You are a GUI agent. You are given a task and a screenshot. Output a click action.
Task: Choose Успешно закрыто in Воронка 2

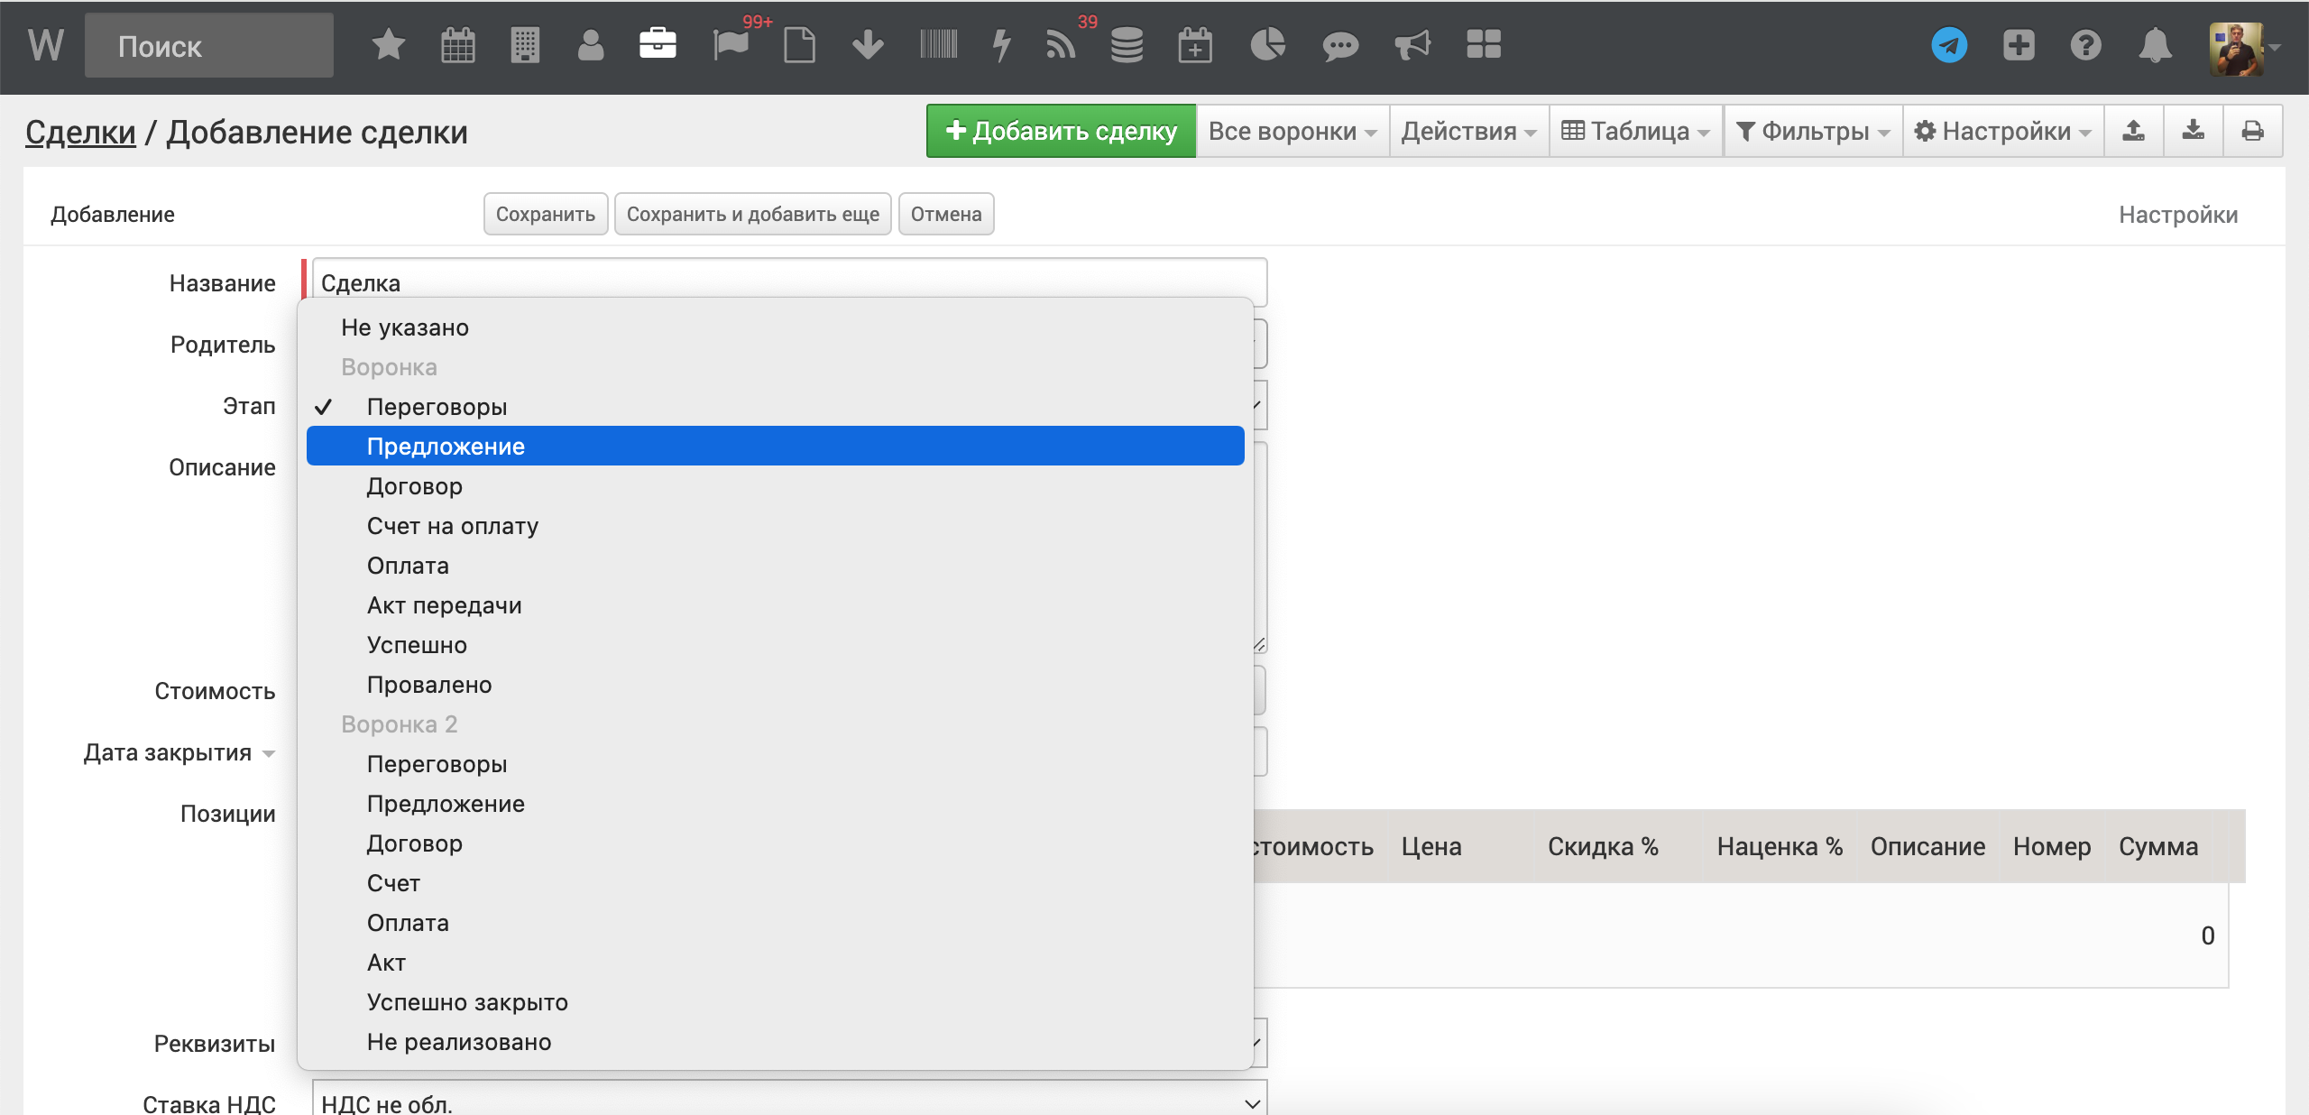pyautogui.click(x=466, y=1001)
